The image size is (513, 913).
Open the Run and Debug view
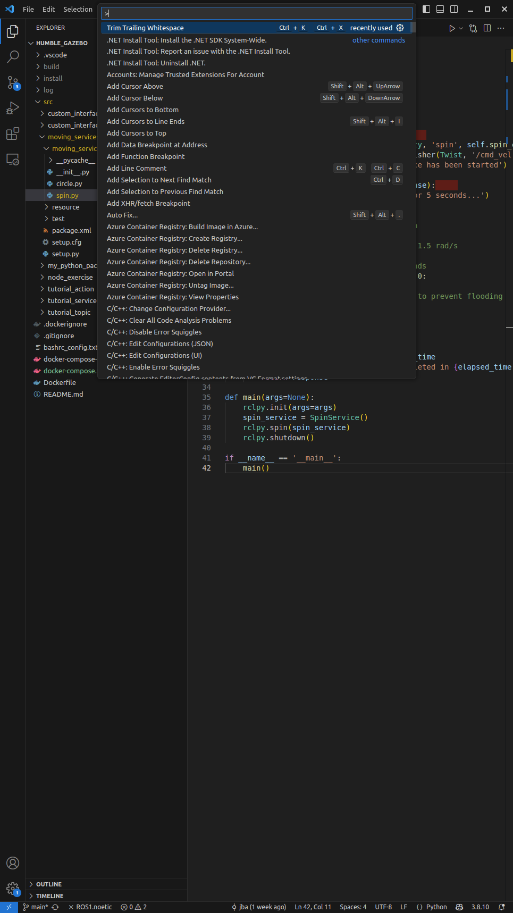point(13,108)
